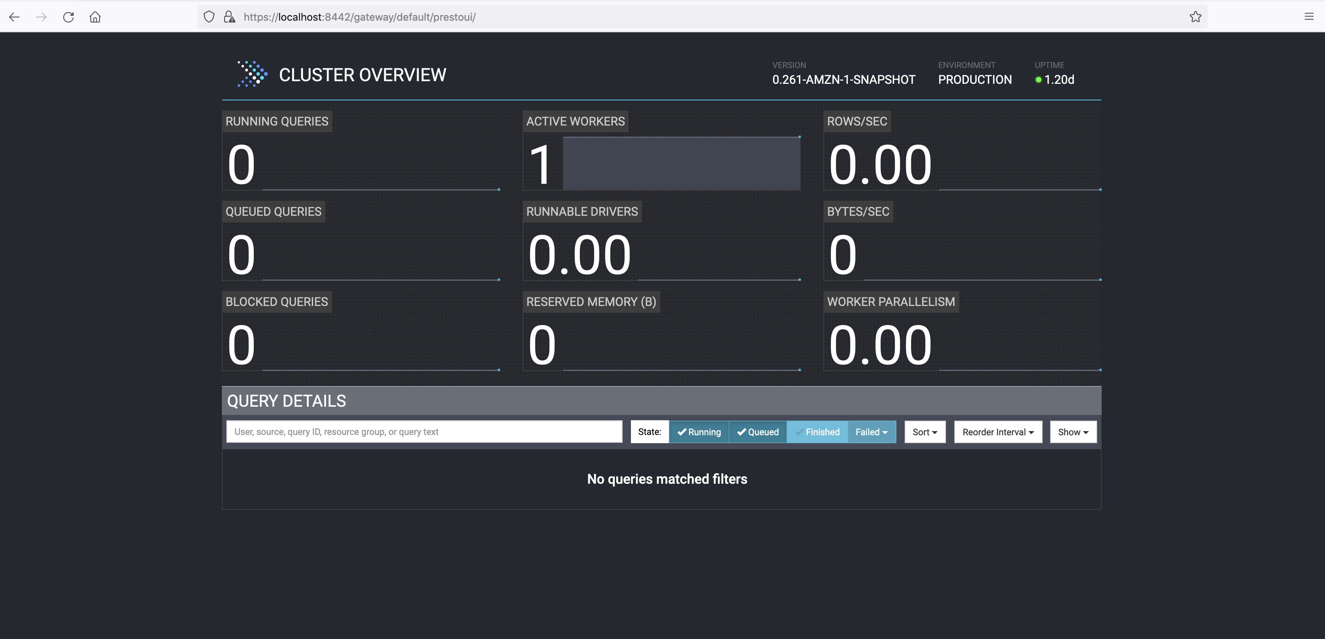
Task: Enable the Finished state filter
Action: tap(817, 432)
